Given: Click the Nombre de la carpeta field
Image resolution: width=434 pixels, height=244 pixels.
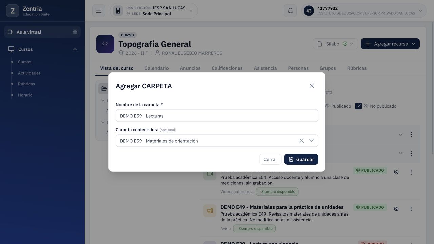Looking at the screenshot, I should [x=217, y=116].
